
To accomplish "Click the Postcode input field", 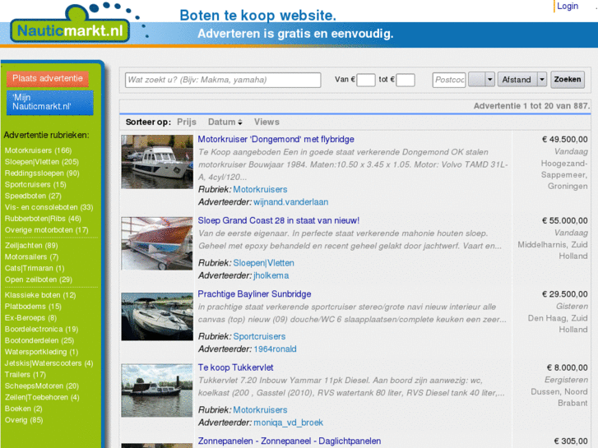I will pyautogui.click(x=449, y=80).
